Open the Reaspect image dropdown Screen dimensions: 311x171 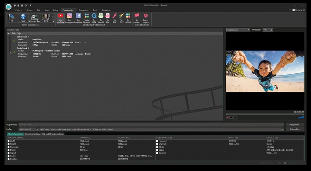pyautogui.click(x=238, y=30)
